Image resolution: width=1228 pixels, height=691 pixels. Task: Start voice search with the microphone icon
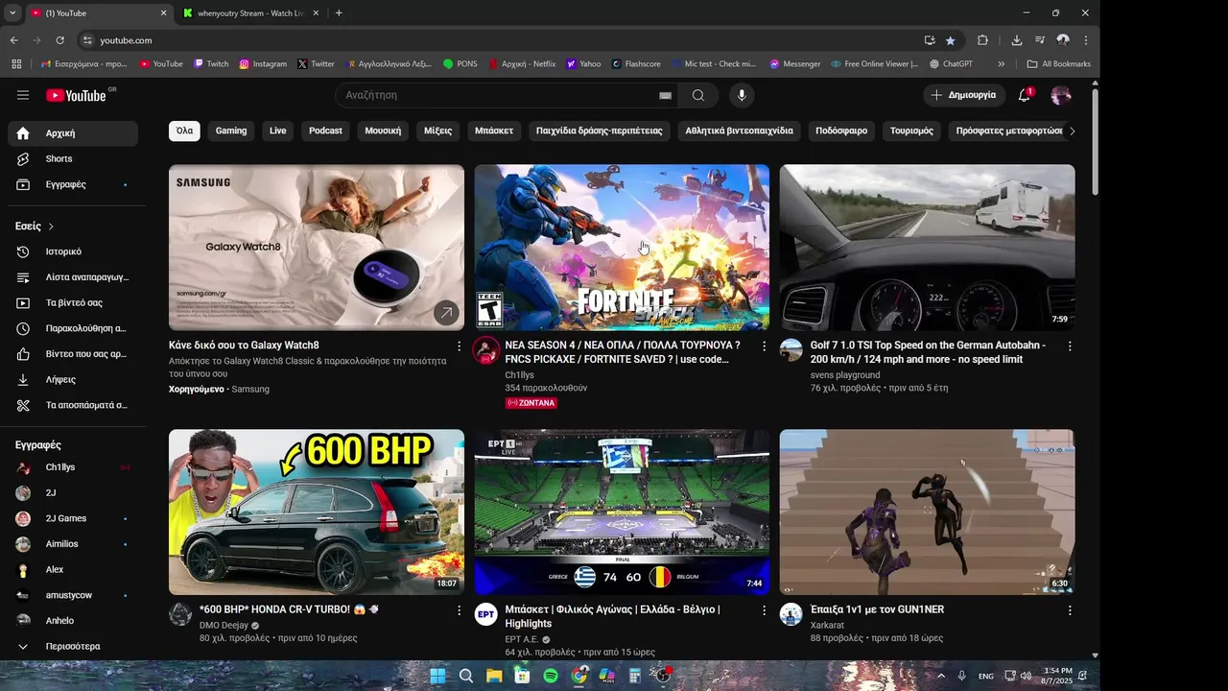point(741,95)
